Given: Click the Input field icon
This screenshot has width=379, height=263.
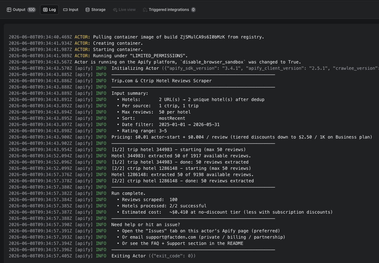Looking at the screenshot, I should click(65, 10).
